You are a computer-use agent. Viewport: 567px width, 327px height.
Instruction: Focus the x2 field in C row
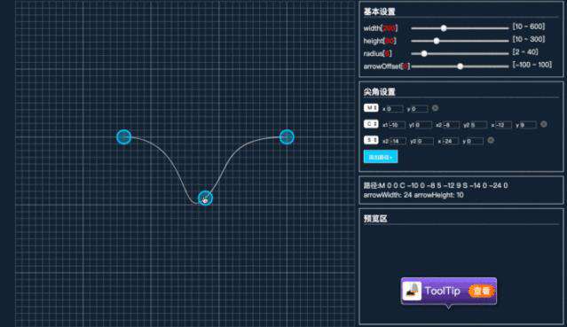pos(452,125)
